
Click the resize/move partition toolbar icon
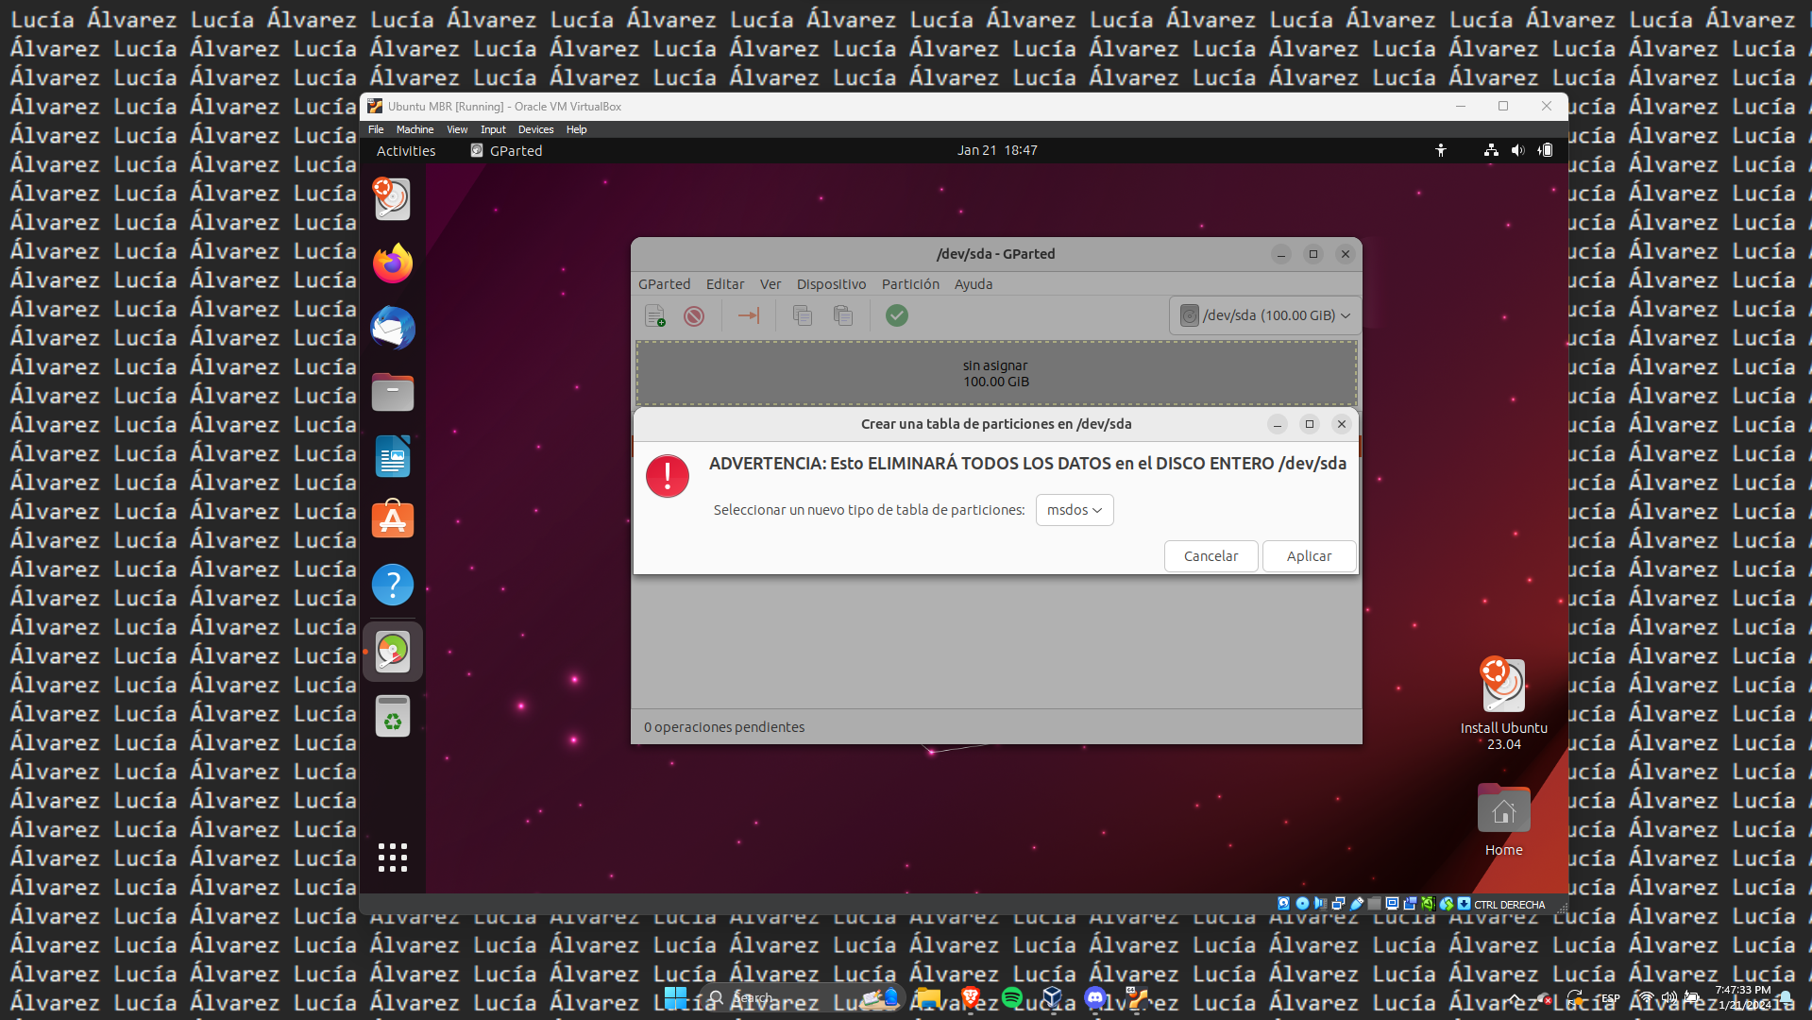[749, 315]
